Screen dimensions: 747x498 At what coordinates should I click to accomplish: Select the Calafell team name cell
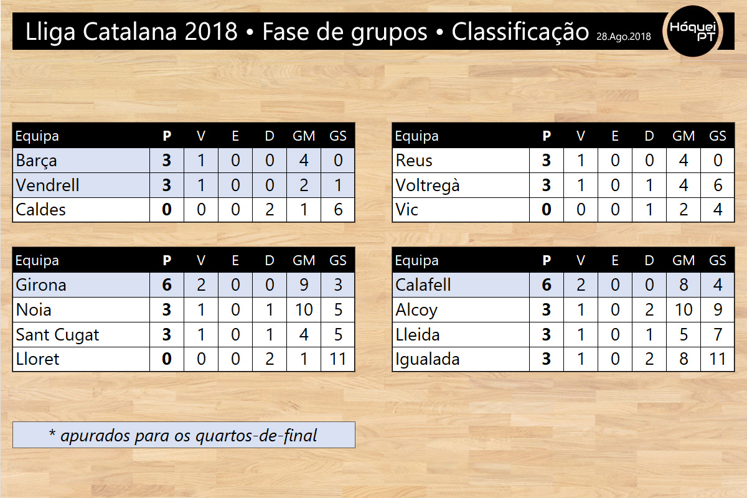coord(461,285)
